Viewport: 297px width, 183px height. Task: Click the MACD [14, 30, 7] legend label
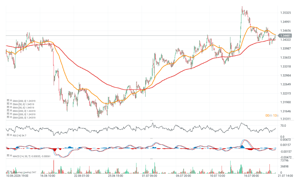point(32,156)
